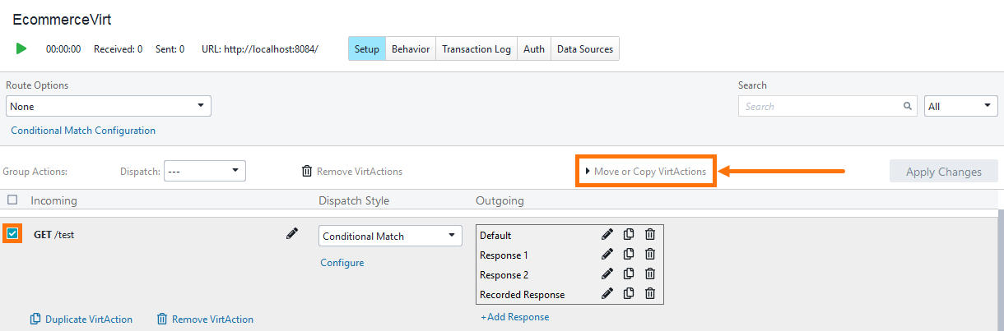Screen dimensions: 1004x331
Task: Copy Response 2
Action: tap(629, 274)
